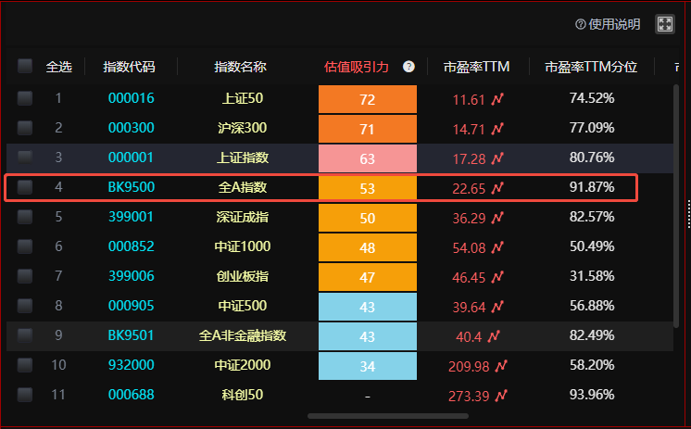This screenshot has height=429, width=691.
Task: Toggle the 全选 select-all checkbox
Action: coord(25,66)
